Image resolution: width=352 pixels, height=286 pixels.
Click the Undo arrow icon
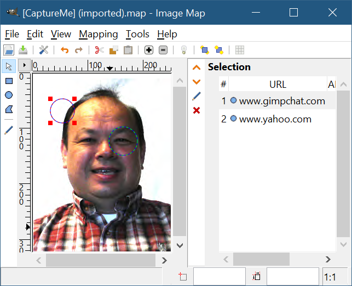click(65, 50)
